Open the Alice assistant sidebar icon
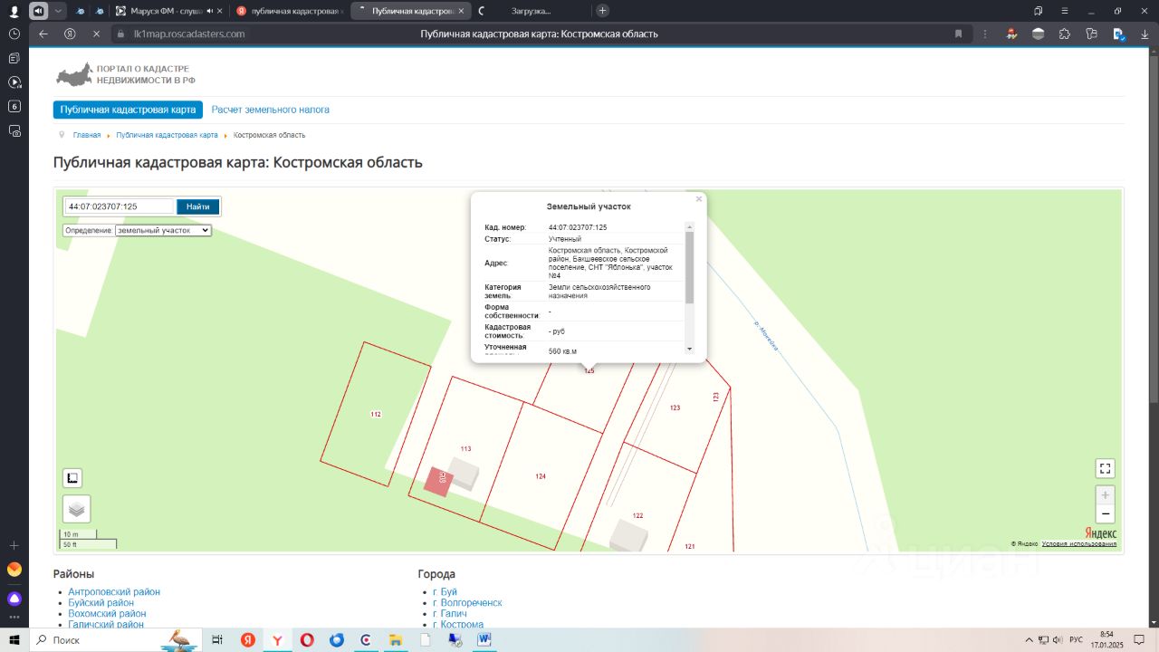This screenshot has height=652, width=1159. click(14, 599)
